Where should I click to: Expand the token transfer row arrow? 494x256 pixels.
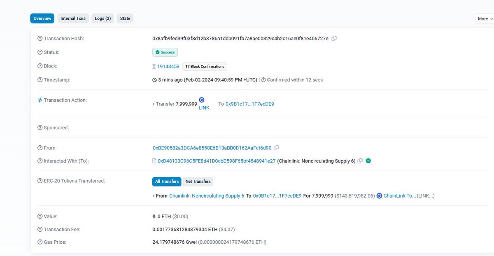pyautogui.click(x=154, y=196)
